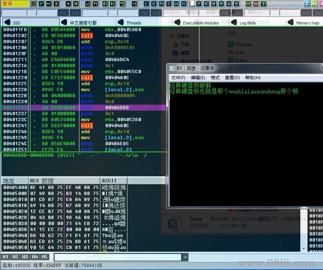
Task: Click the M5 button
Action: (44, 257)
